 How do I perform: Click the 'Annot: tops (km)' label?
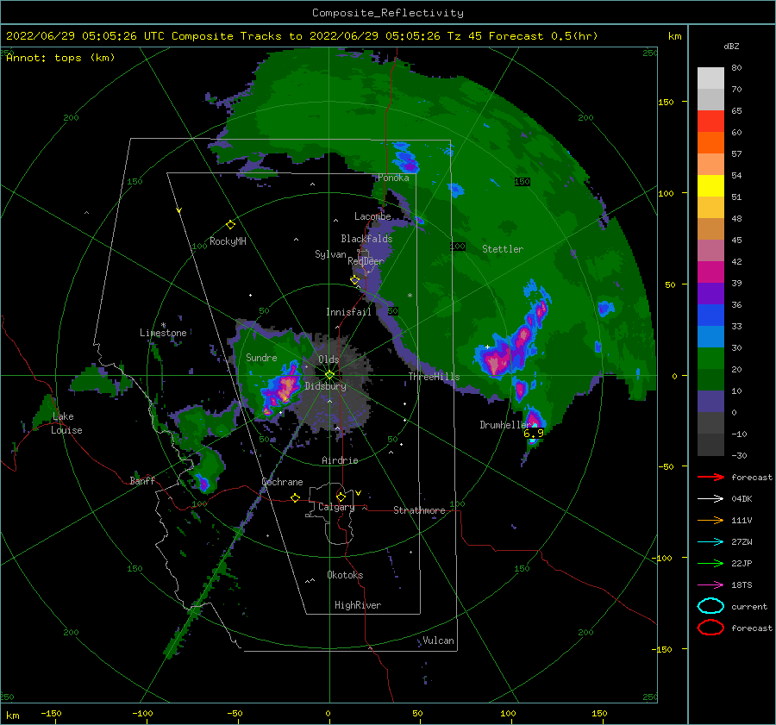click(60, 58)
